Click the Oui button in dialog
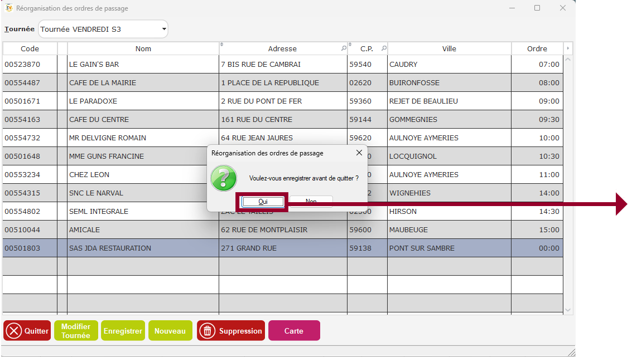 click(263, 202)
